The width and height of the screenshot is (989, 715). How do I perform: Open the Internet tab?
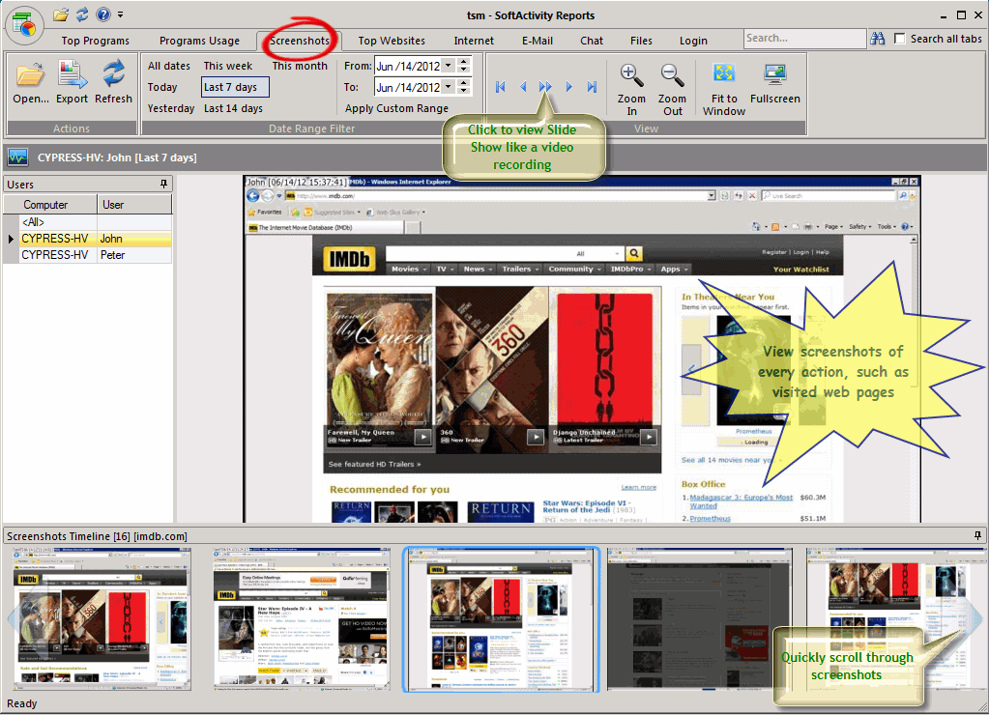click(x=474, y=41)
